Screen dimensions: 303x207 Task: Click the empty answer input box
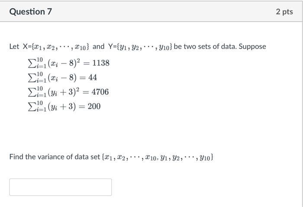61,187
